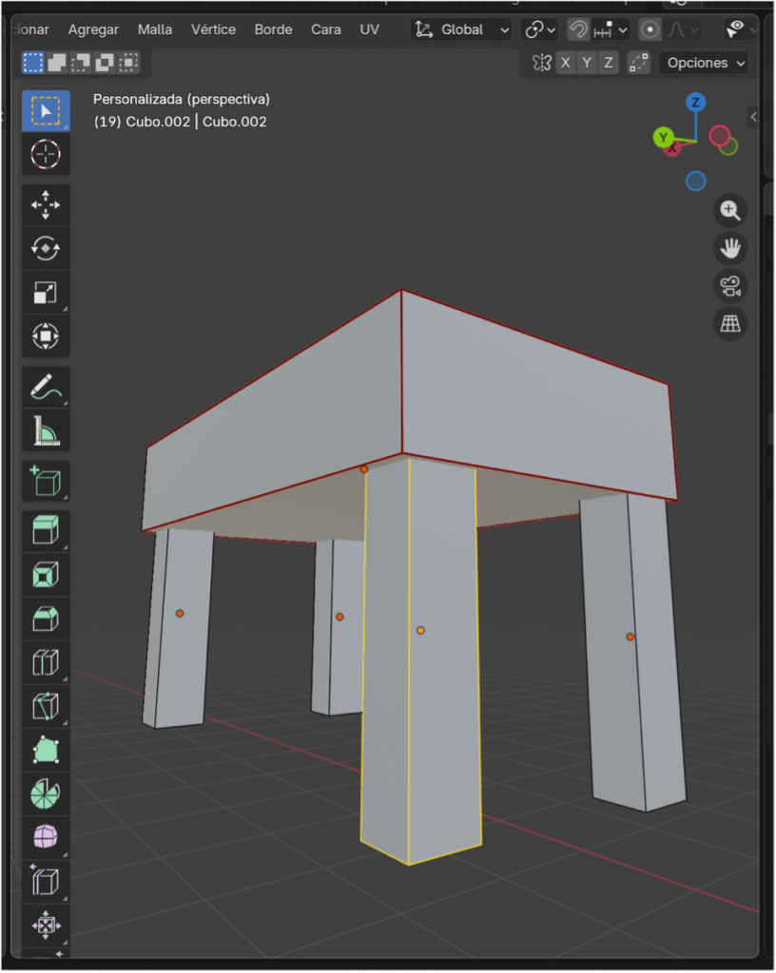This screenshot has height=973, width=776.
Task: Open the Global transform orientation dropdown
Action: (x=462, y=29)
